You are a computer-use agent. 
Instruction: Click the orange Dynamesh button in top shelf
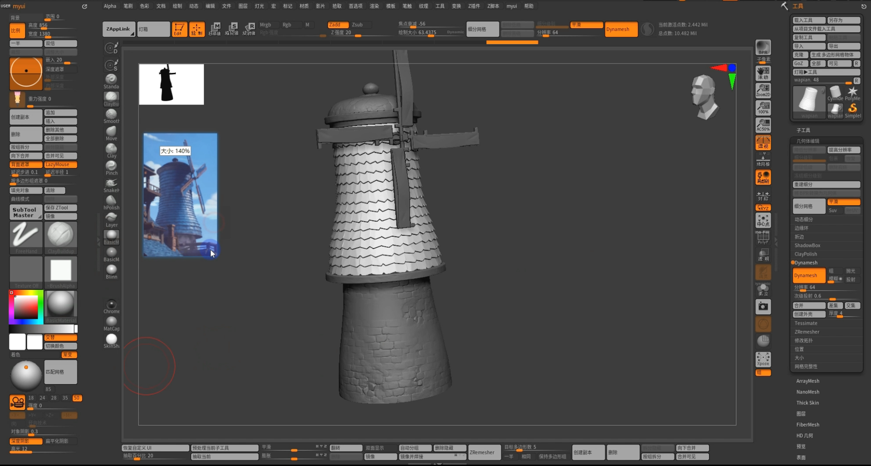(x=621, y=29)
